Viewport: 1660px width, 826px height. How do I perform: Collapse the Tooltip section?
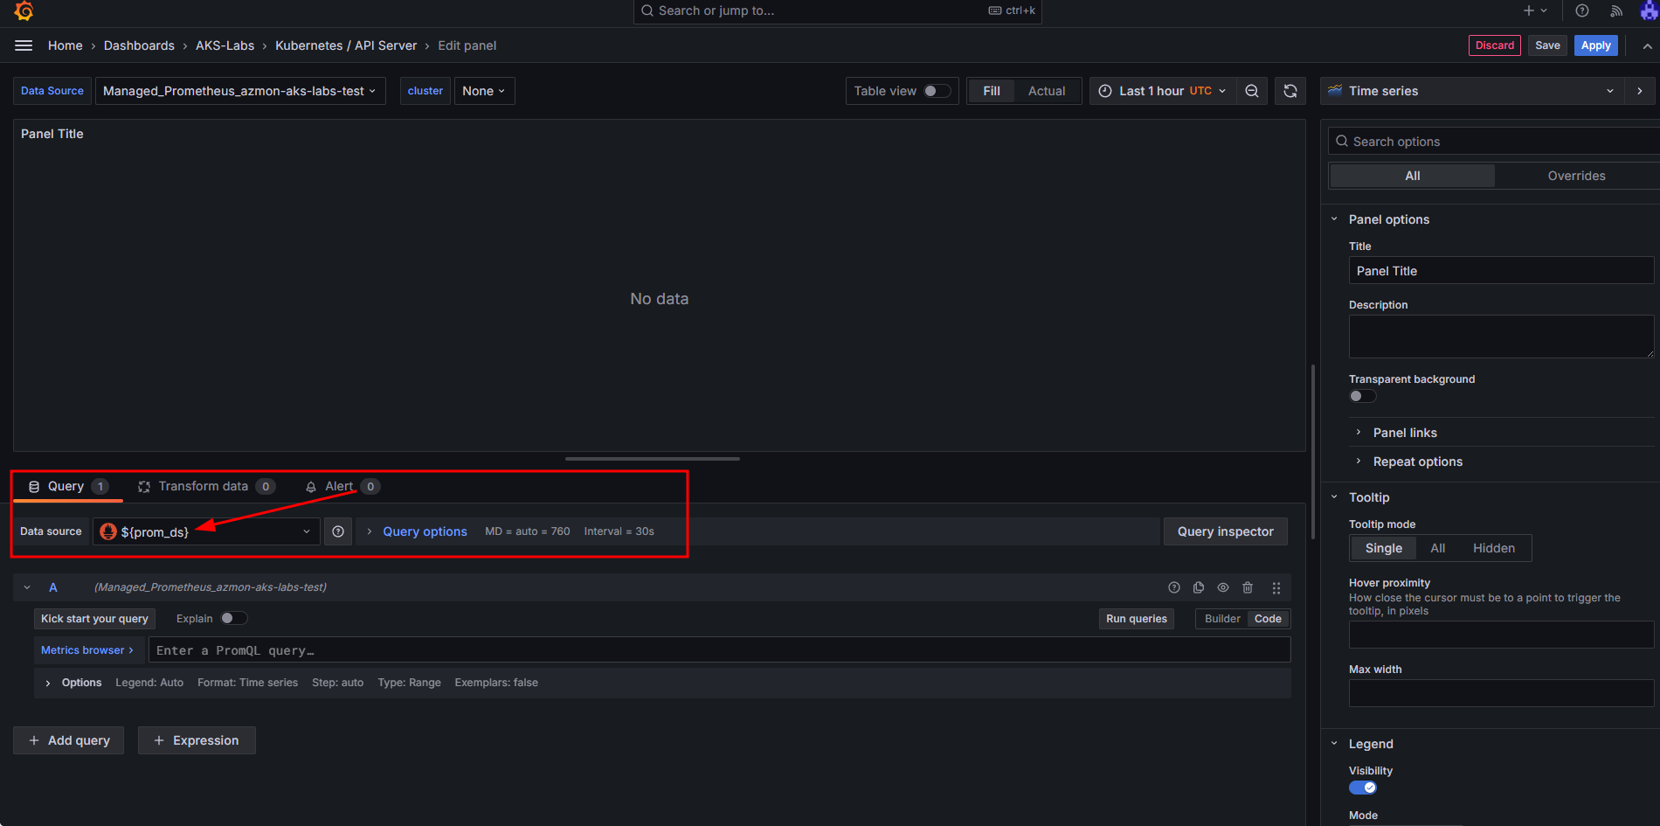point(1334,497)
